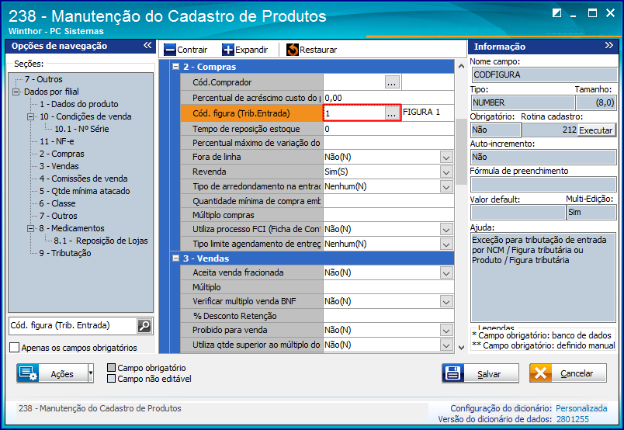Select 1 - Dados do produto
624x430 pixels.
click(x=79, y=104)
